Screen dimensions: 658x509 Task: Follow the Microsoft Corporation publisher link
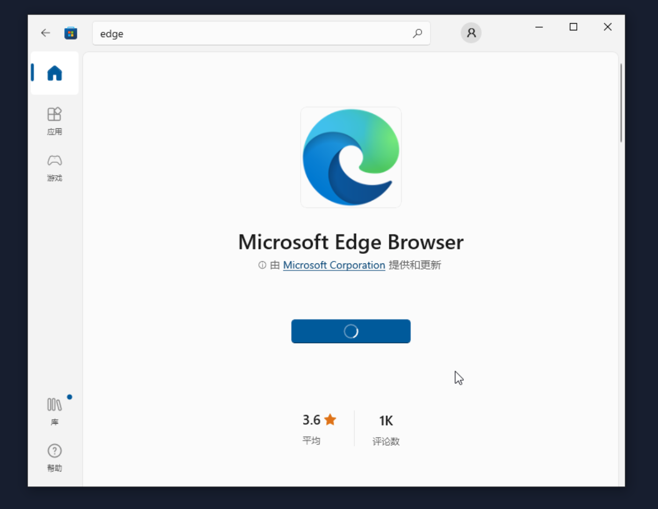pos(334,265)
